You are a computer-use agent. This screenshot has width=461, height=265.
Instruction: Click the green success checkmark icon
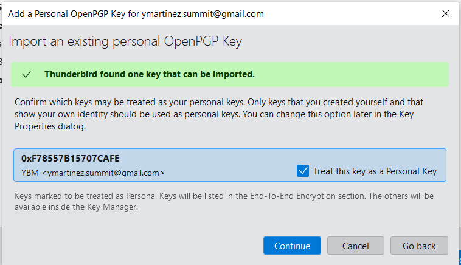26,74
